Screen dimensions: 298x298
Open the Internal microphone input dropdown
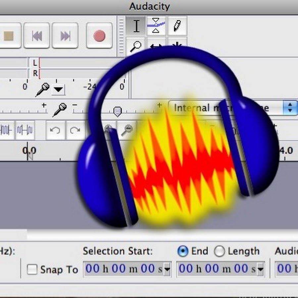click(x=233, y=108)
